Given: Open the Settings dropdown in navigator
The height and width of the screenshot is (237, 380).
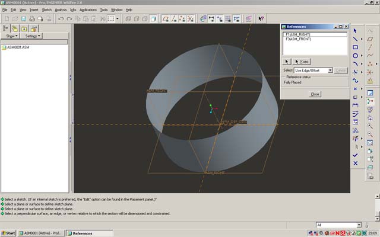Looking at the screenshot, I should pyautogui.click(x=31, y=36).
